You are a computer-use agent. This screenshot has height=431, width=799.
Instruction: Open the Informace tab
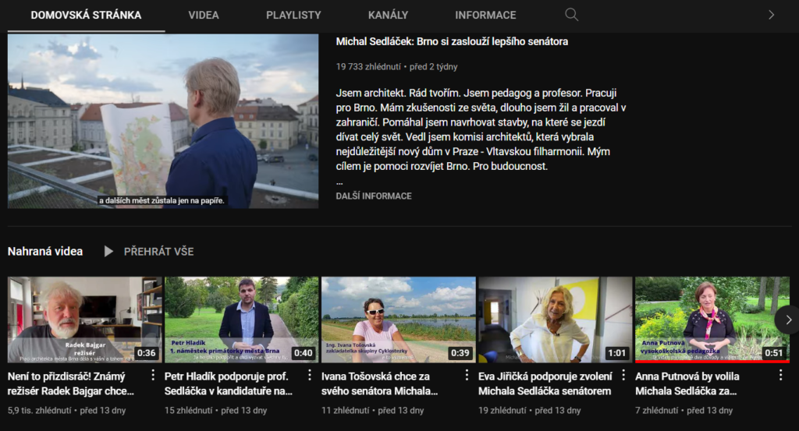coord(485,16)
